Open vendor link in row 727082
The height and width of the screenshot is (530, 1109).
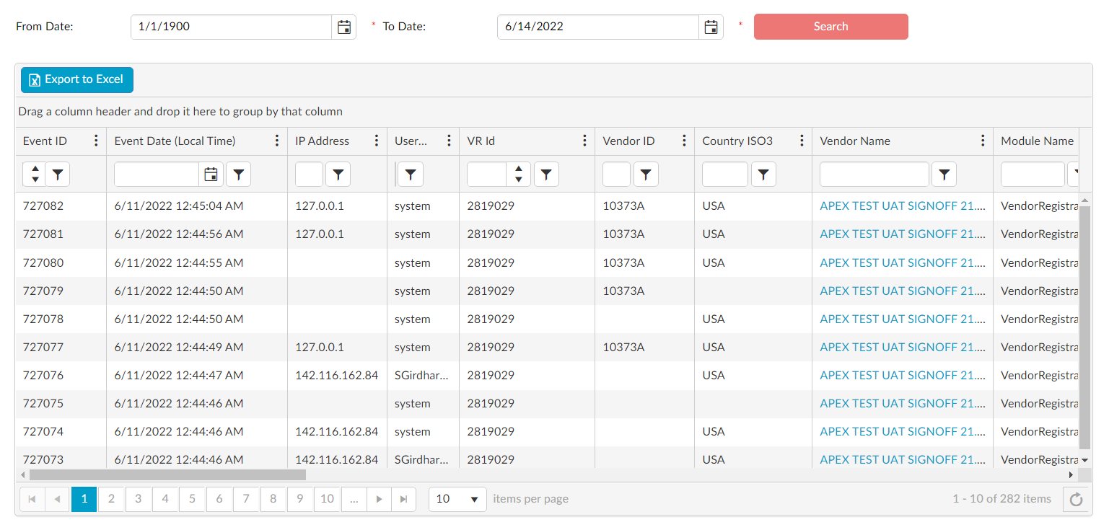click(x=902, y=206)
